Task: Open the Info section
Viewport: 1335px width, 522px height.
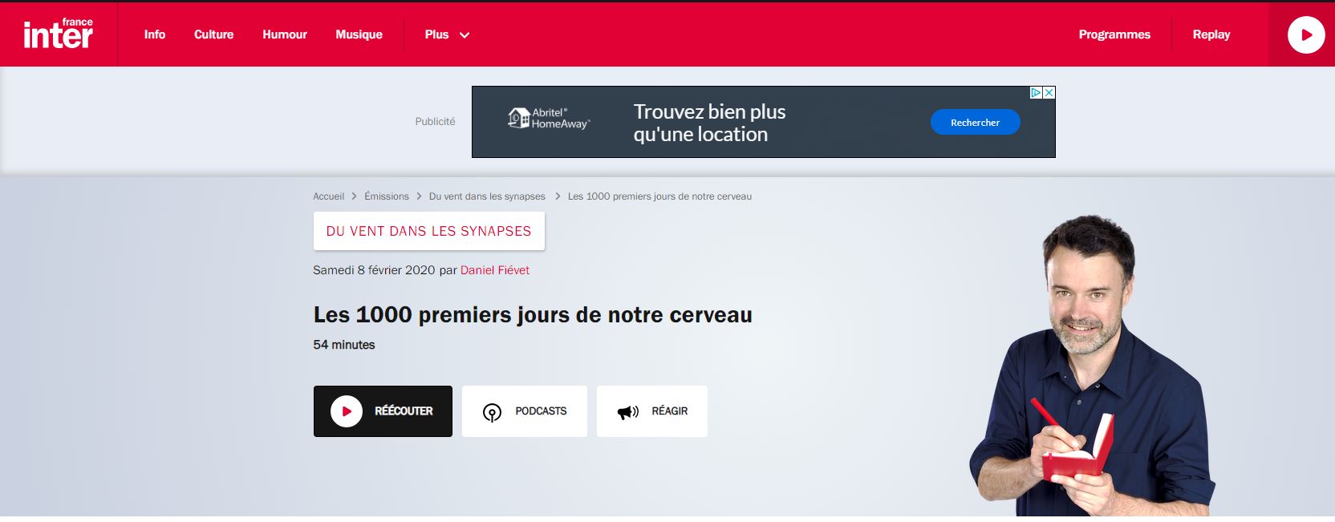Action: point(155,34)
